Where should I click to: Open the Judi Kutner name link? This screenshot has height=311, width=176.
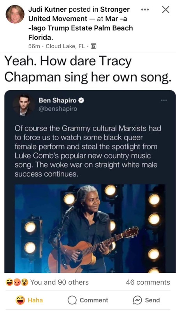pos(48,9)
